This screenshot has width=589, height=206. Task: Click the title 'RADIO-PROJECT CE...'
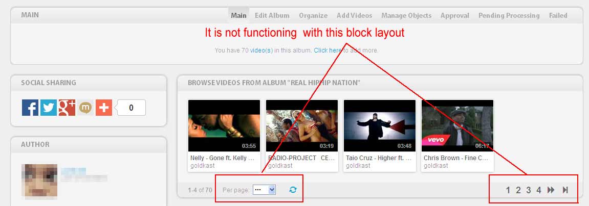coord(301,158)
